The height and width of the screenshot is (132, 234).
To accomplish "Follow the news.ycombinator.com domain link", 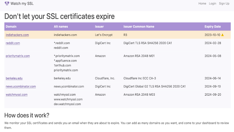I will click(21, 87).
